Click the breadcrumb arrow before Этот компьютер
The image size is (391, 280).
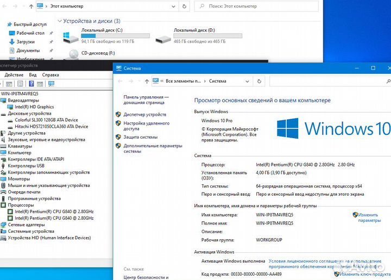[46, 6]
